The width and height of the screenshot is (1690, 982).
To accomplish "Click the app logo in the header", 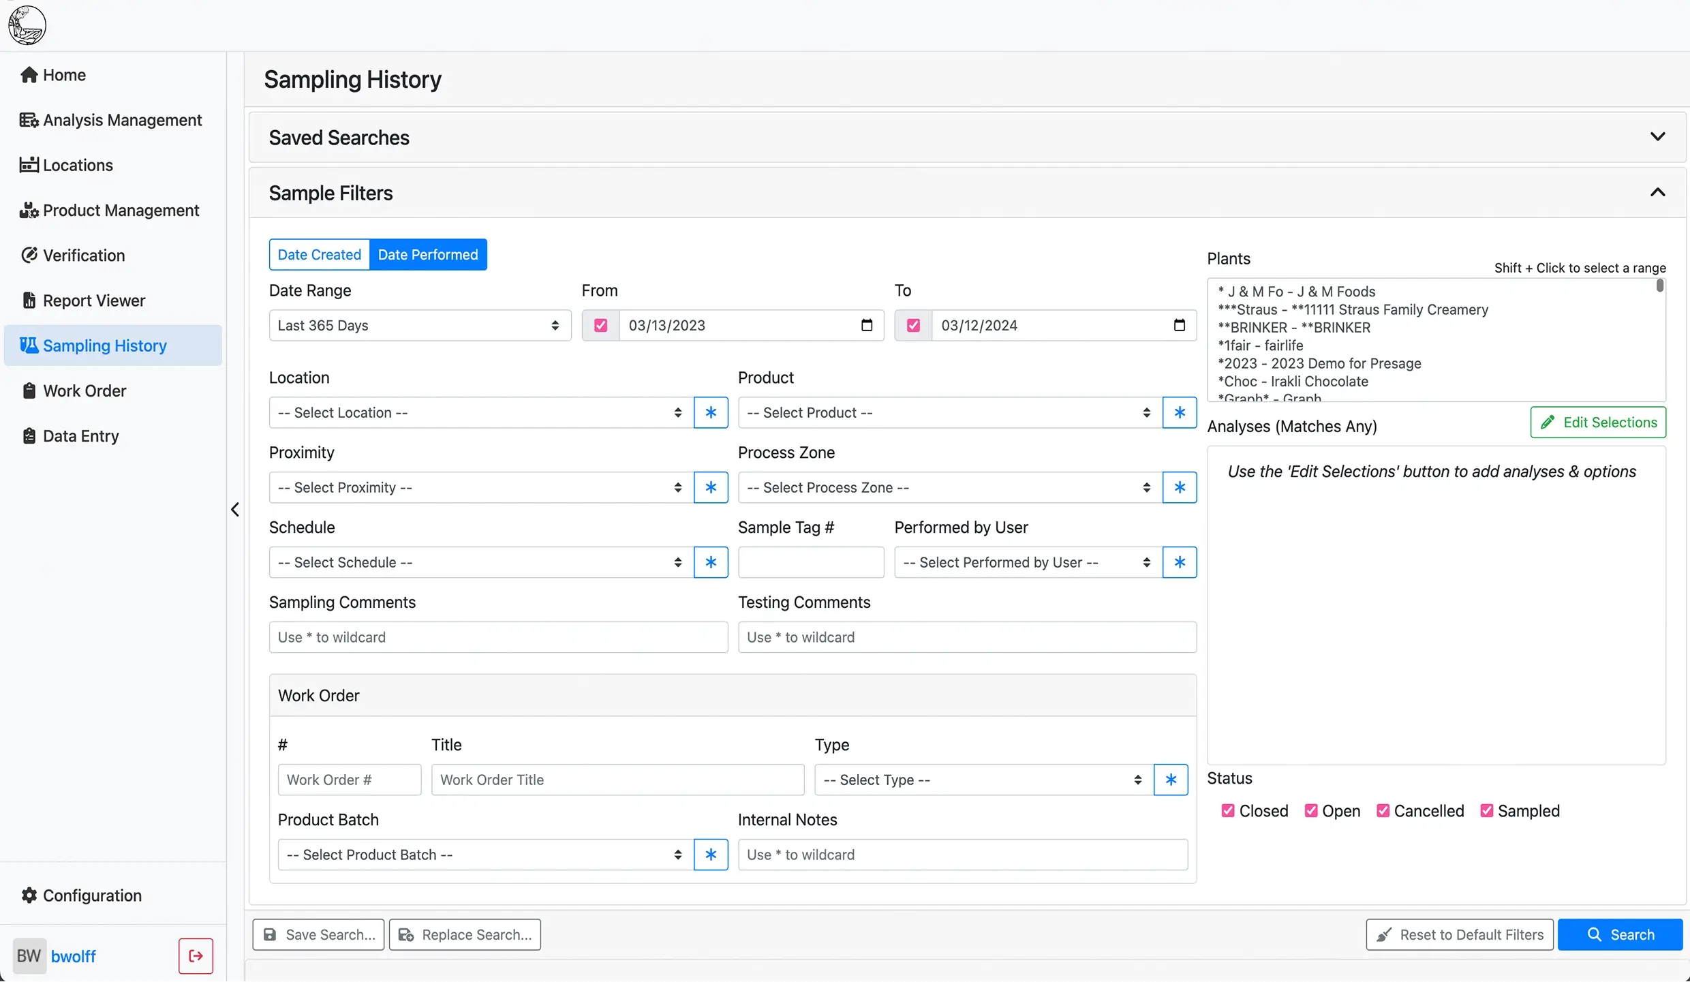I will pyautogui.click(x=27, y=25).
